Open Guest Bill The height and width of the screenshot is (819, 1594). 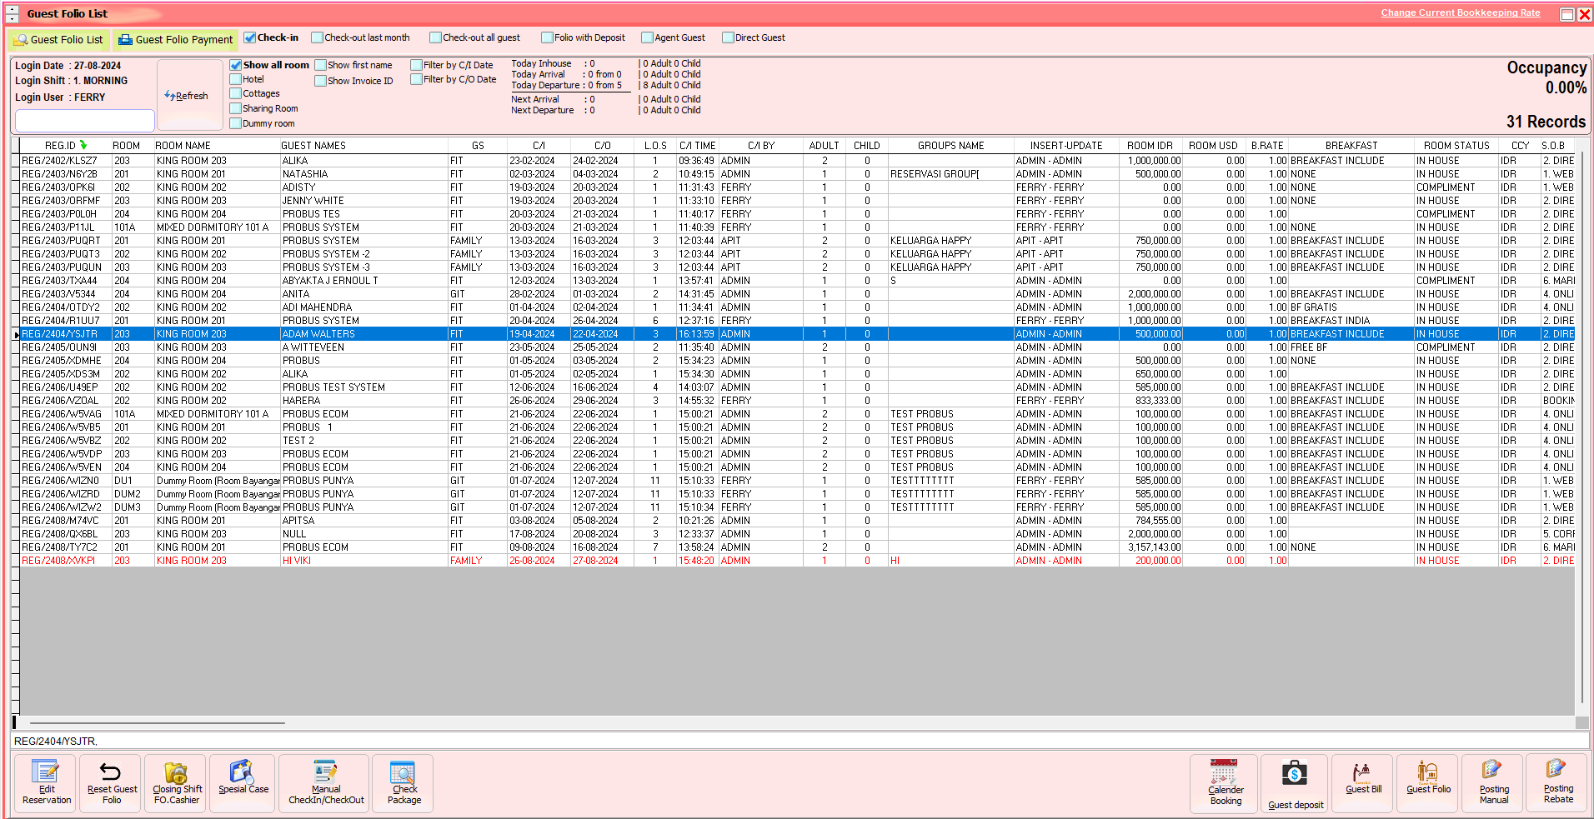tap(1362, 779)
